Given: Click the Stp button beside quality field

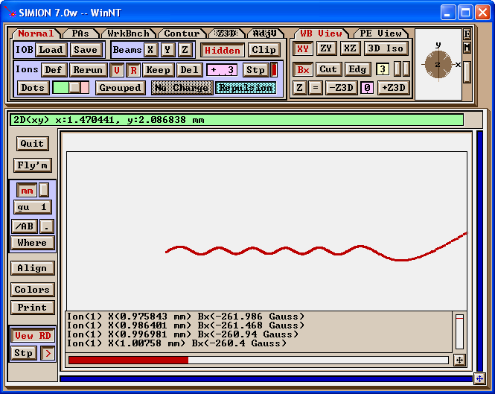Looking at the screenshot, I should tap(255, 70).
